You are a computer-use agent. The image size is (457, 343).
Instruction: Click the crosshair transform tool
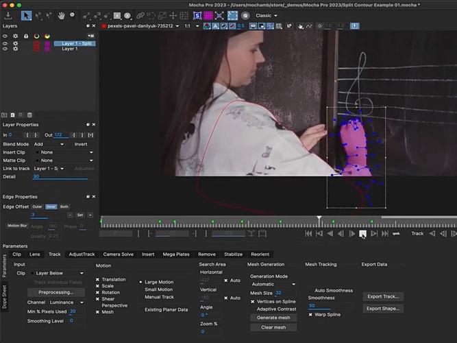point(173,16)
